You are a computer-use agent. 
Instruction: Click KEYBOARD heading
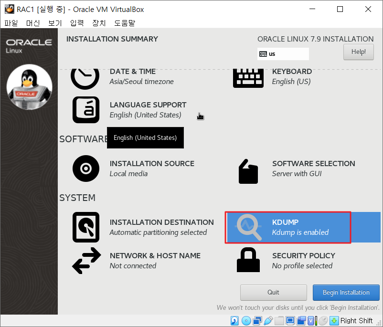point(292,71)
